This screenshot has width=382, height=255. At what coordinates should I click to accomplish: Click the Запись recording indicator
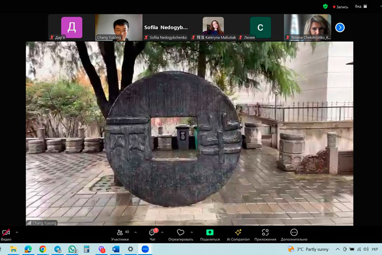tap(341, 7)
